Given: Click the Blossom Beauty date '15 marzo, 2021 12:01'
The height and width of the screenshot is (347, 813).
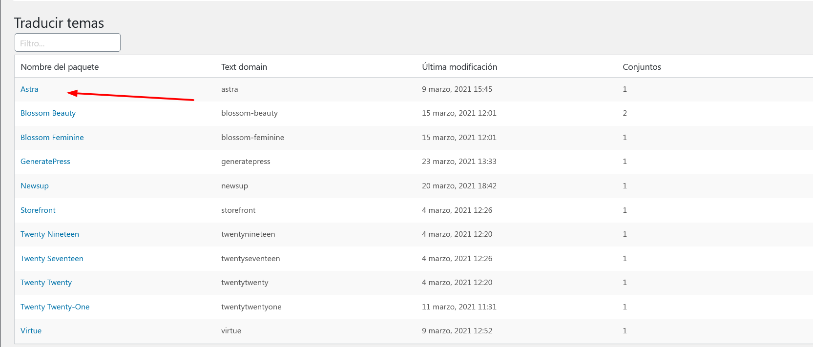Looking at the screenshot, I should click(459, 113).
